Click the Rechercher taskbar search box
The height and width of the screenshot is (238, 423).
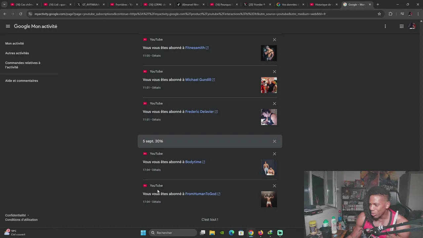click(173, 233)
